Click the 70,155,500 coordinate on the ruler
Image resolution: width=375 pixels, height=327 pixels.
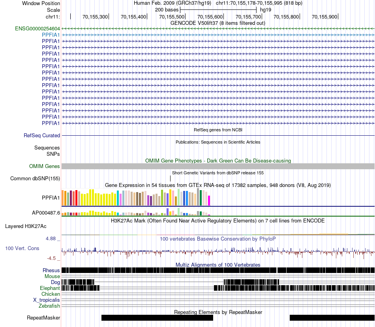click(x=171, y=17)
